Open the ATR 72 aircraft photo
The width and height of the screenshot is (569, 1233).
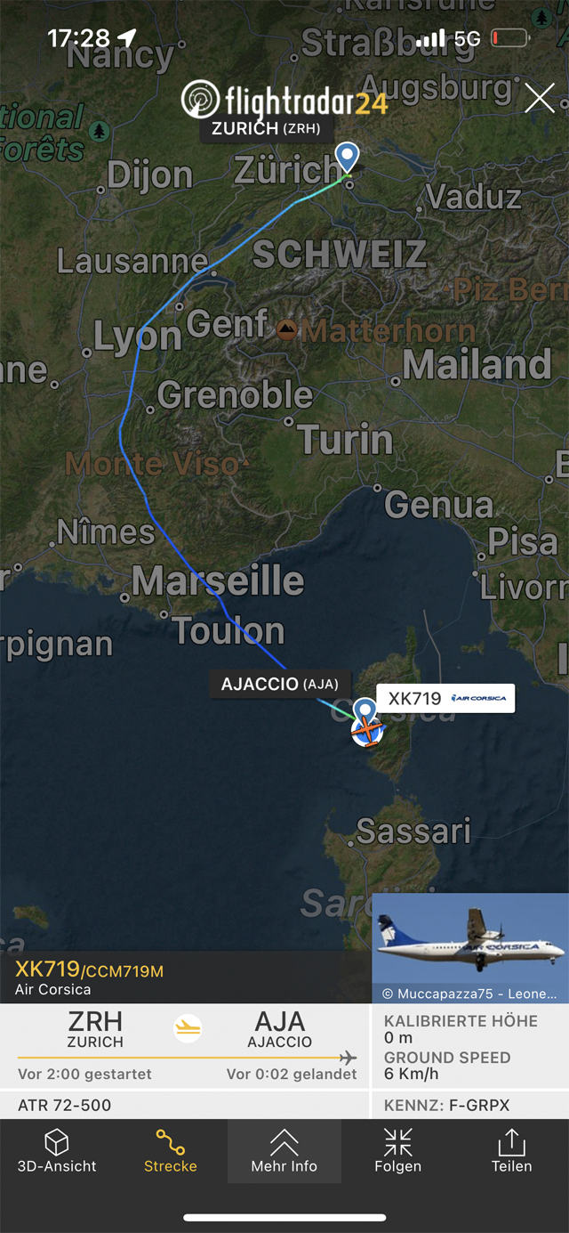[470, 948]
